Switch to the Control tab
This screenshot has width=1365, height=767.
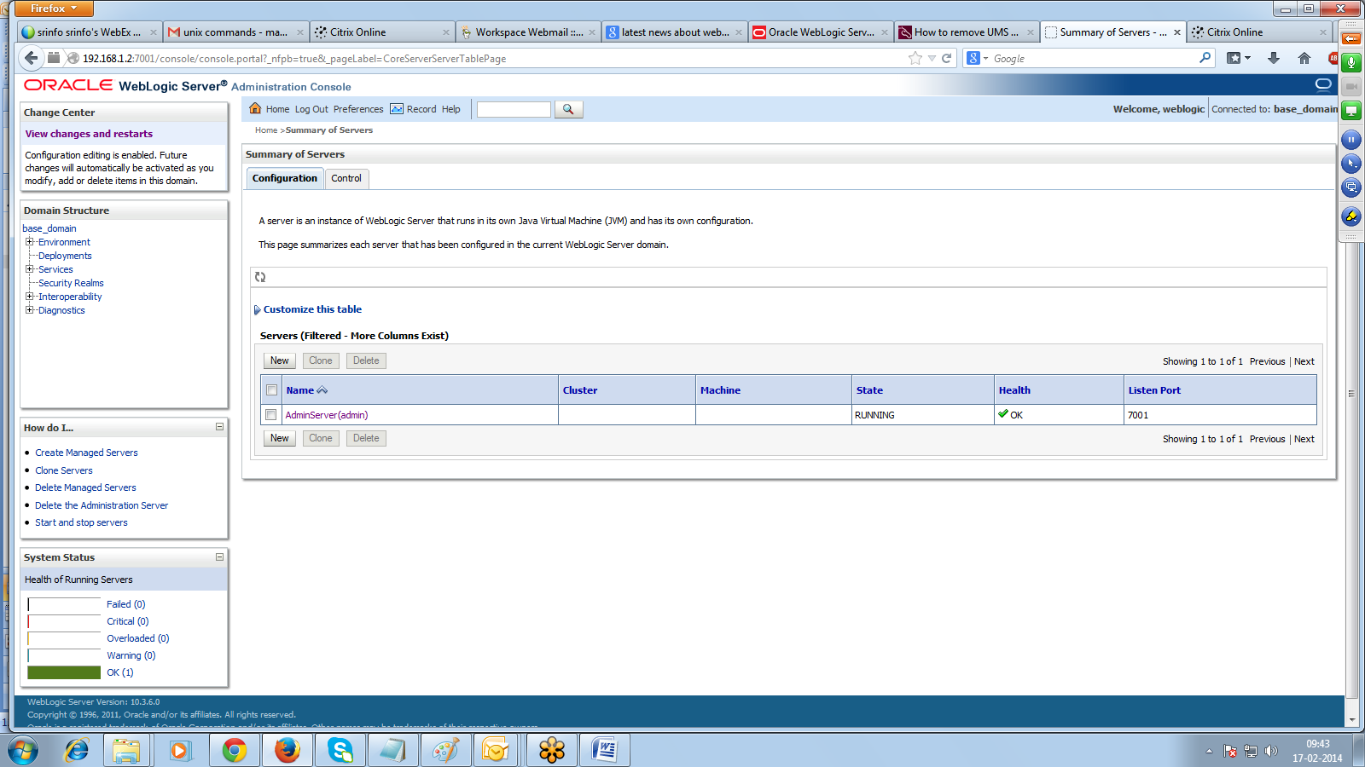[346, 178]
